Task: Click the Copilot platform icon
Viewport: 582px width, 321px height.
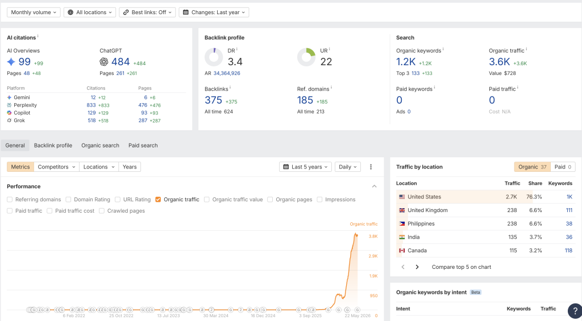Action: (x=9, y=113)
